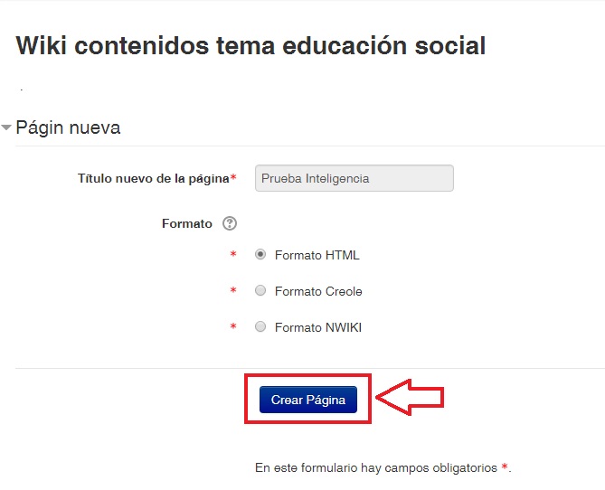
Task: Click the Formato Creole label text
Action: coord(318,291)
